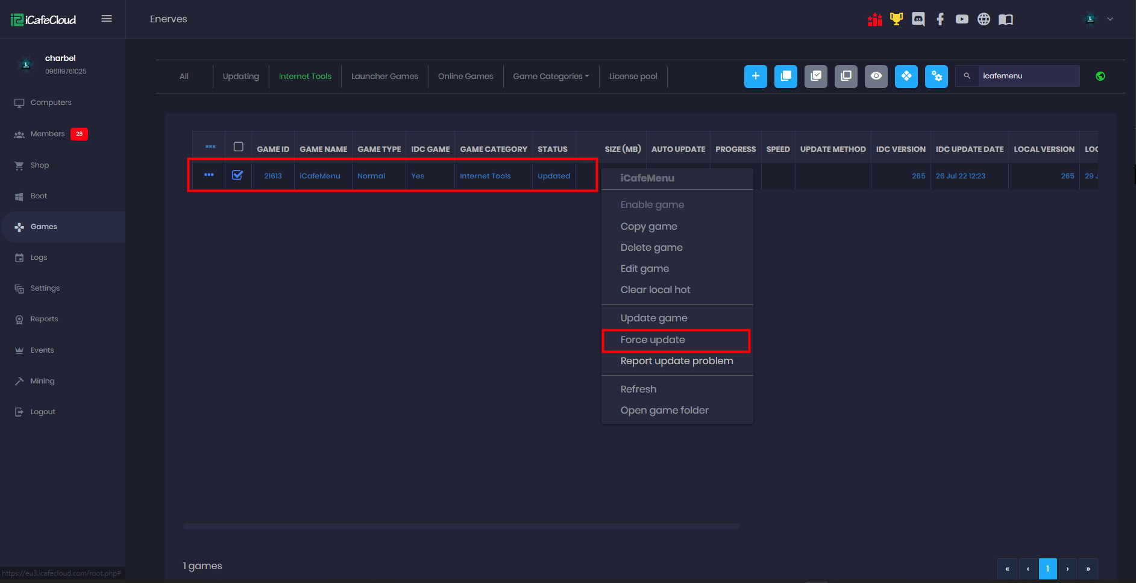1136x583 pixels.
Task: Open the Launcher Games tab
Action: [384, 76]
